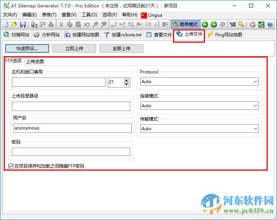Increase port number with up arrow
The image size is (277, 220).
coord(126,81)
